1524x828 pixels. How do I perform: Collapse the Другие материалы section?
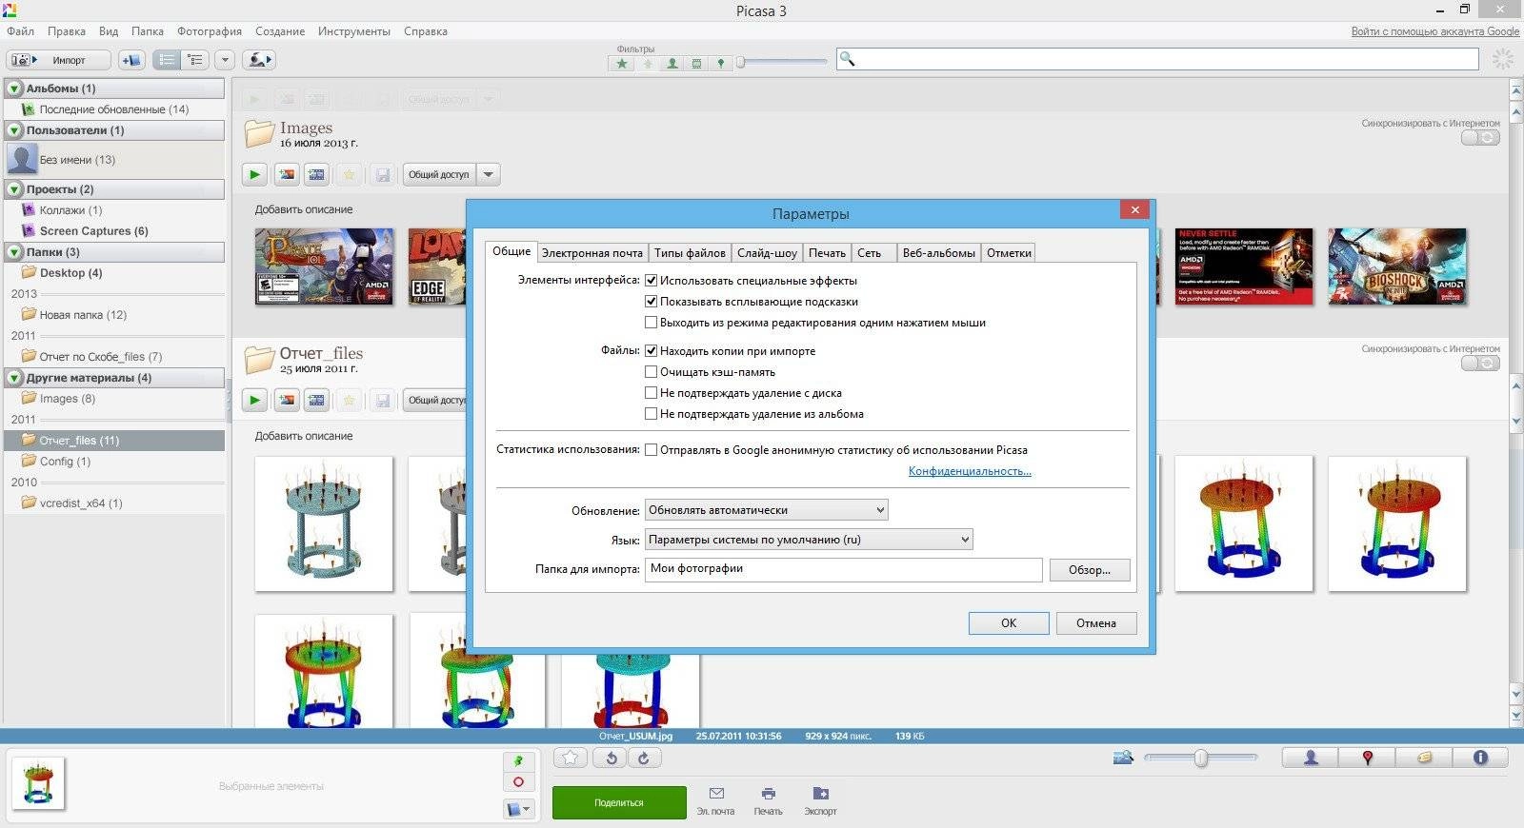tap(14, 378)
